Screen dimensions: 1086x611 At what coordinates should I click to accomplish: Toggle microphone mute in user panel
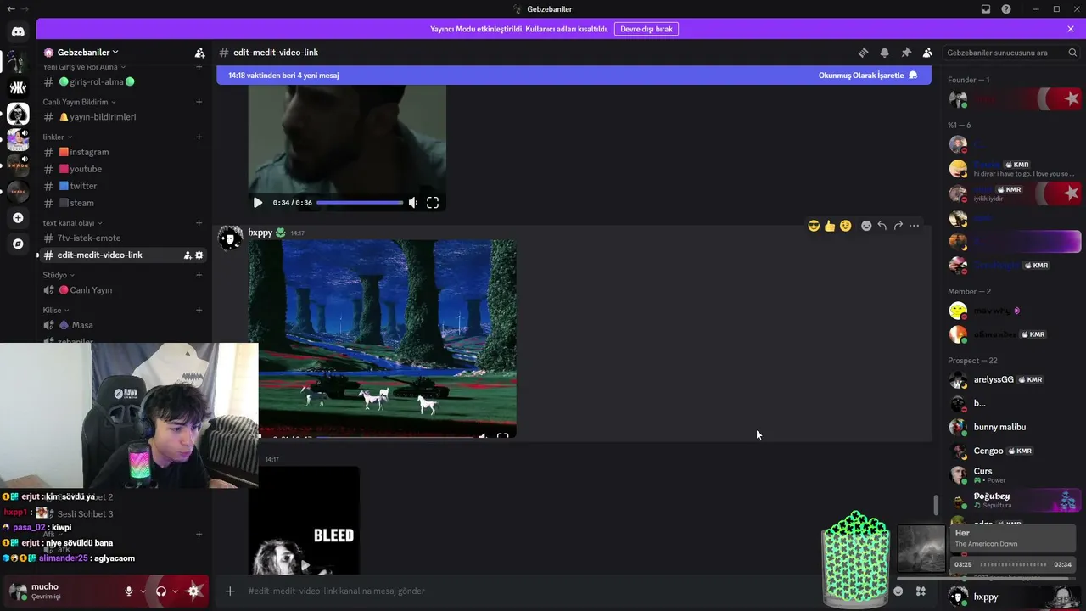(x=129, y=591)
